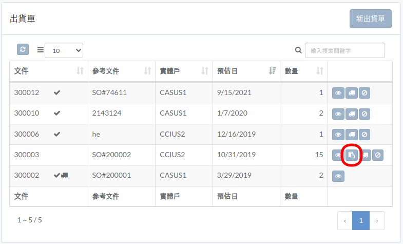Sort by 數量 column header arrows
Viewport: 403px width, 244px height.
click(x=320, y=71)
